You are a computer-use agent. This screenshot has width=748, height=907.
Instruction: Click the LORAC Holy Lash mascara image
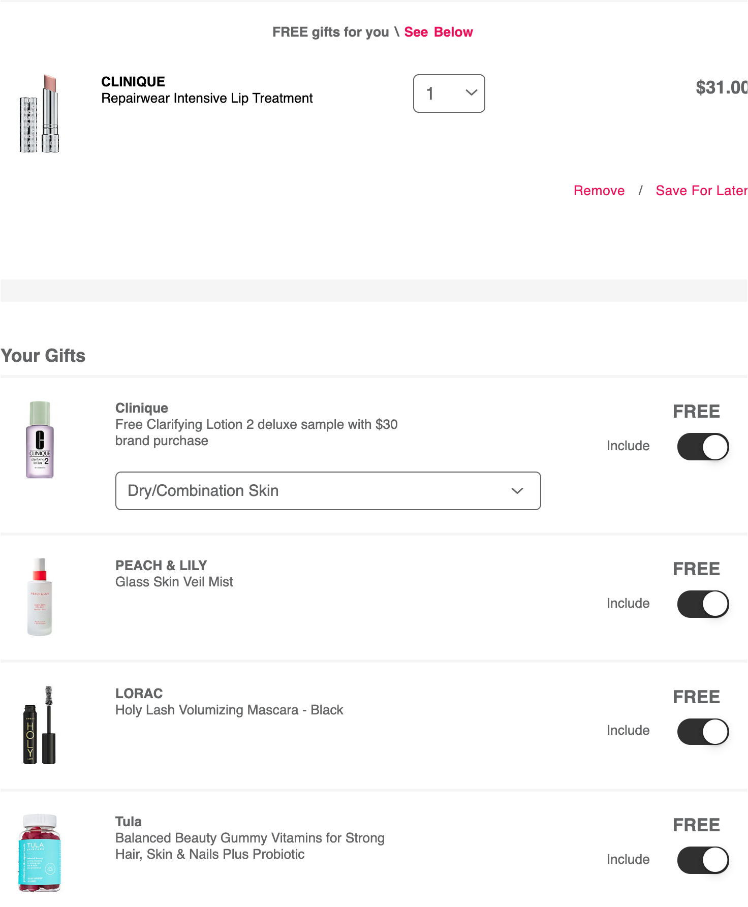click(40, 725)
